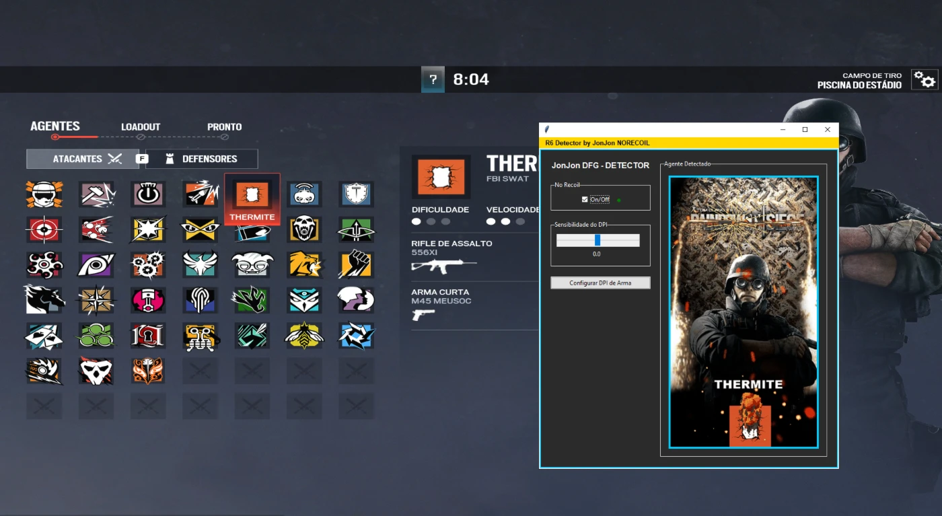
Task: Pick Twitch's shock drone skull icon
Action: click(x=304, y=194)
